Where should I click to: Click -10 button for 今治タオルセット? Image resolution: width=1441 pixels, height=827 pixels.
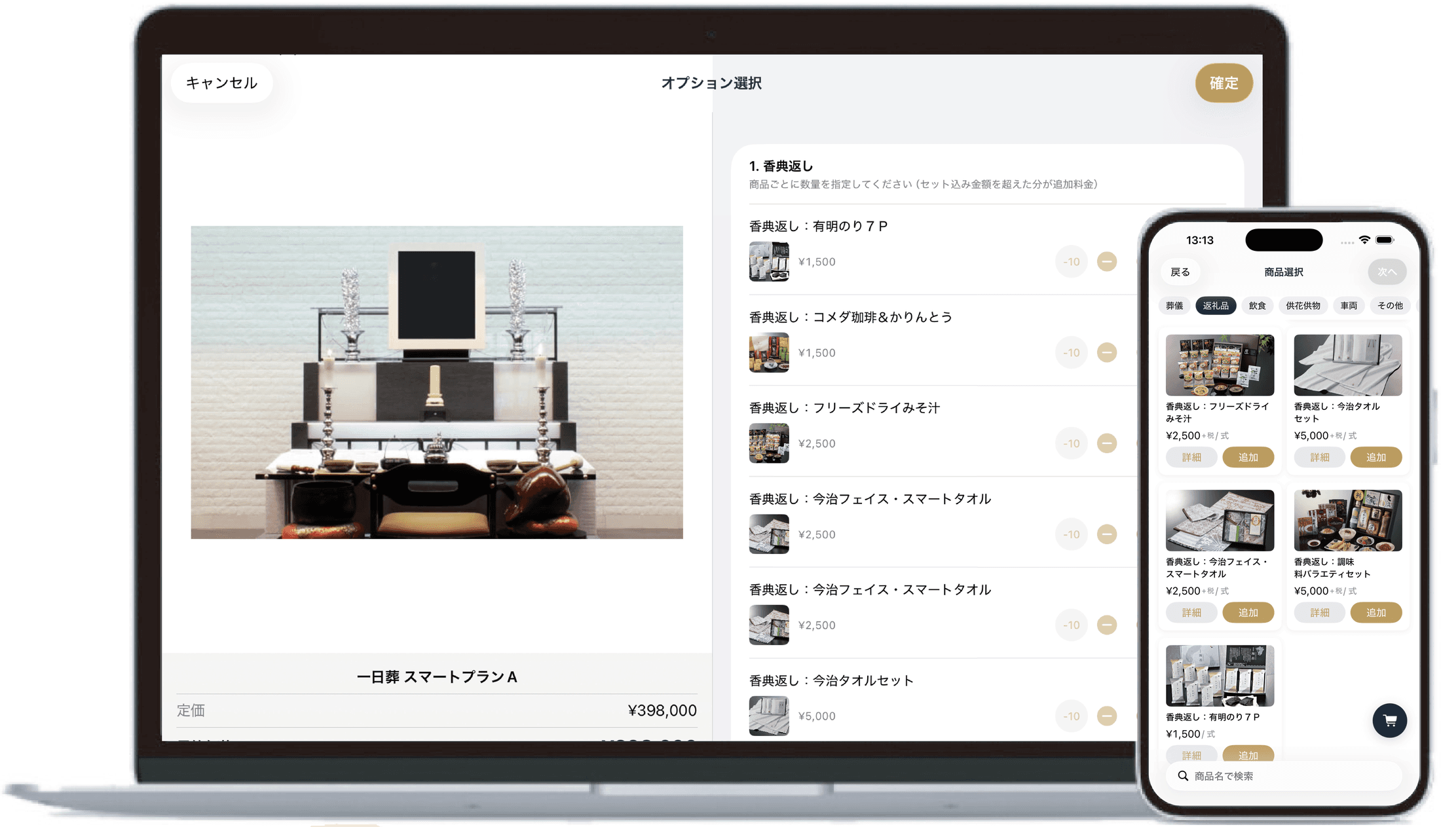click(1072, 716)
